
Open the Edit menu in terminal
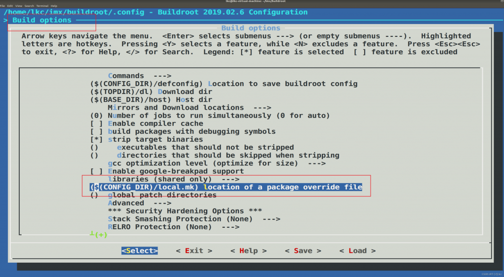10,6
